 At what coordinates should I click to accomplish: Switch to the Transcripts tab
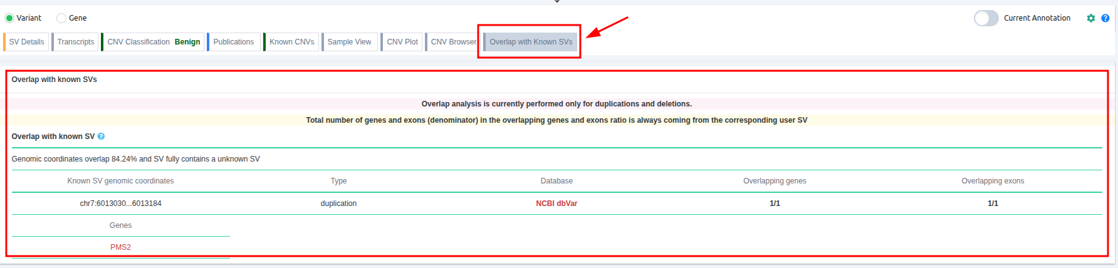[x=75, y=42]
